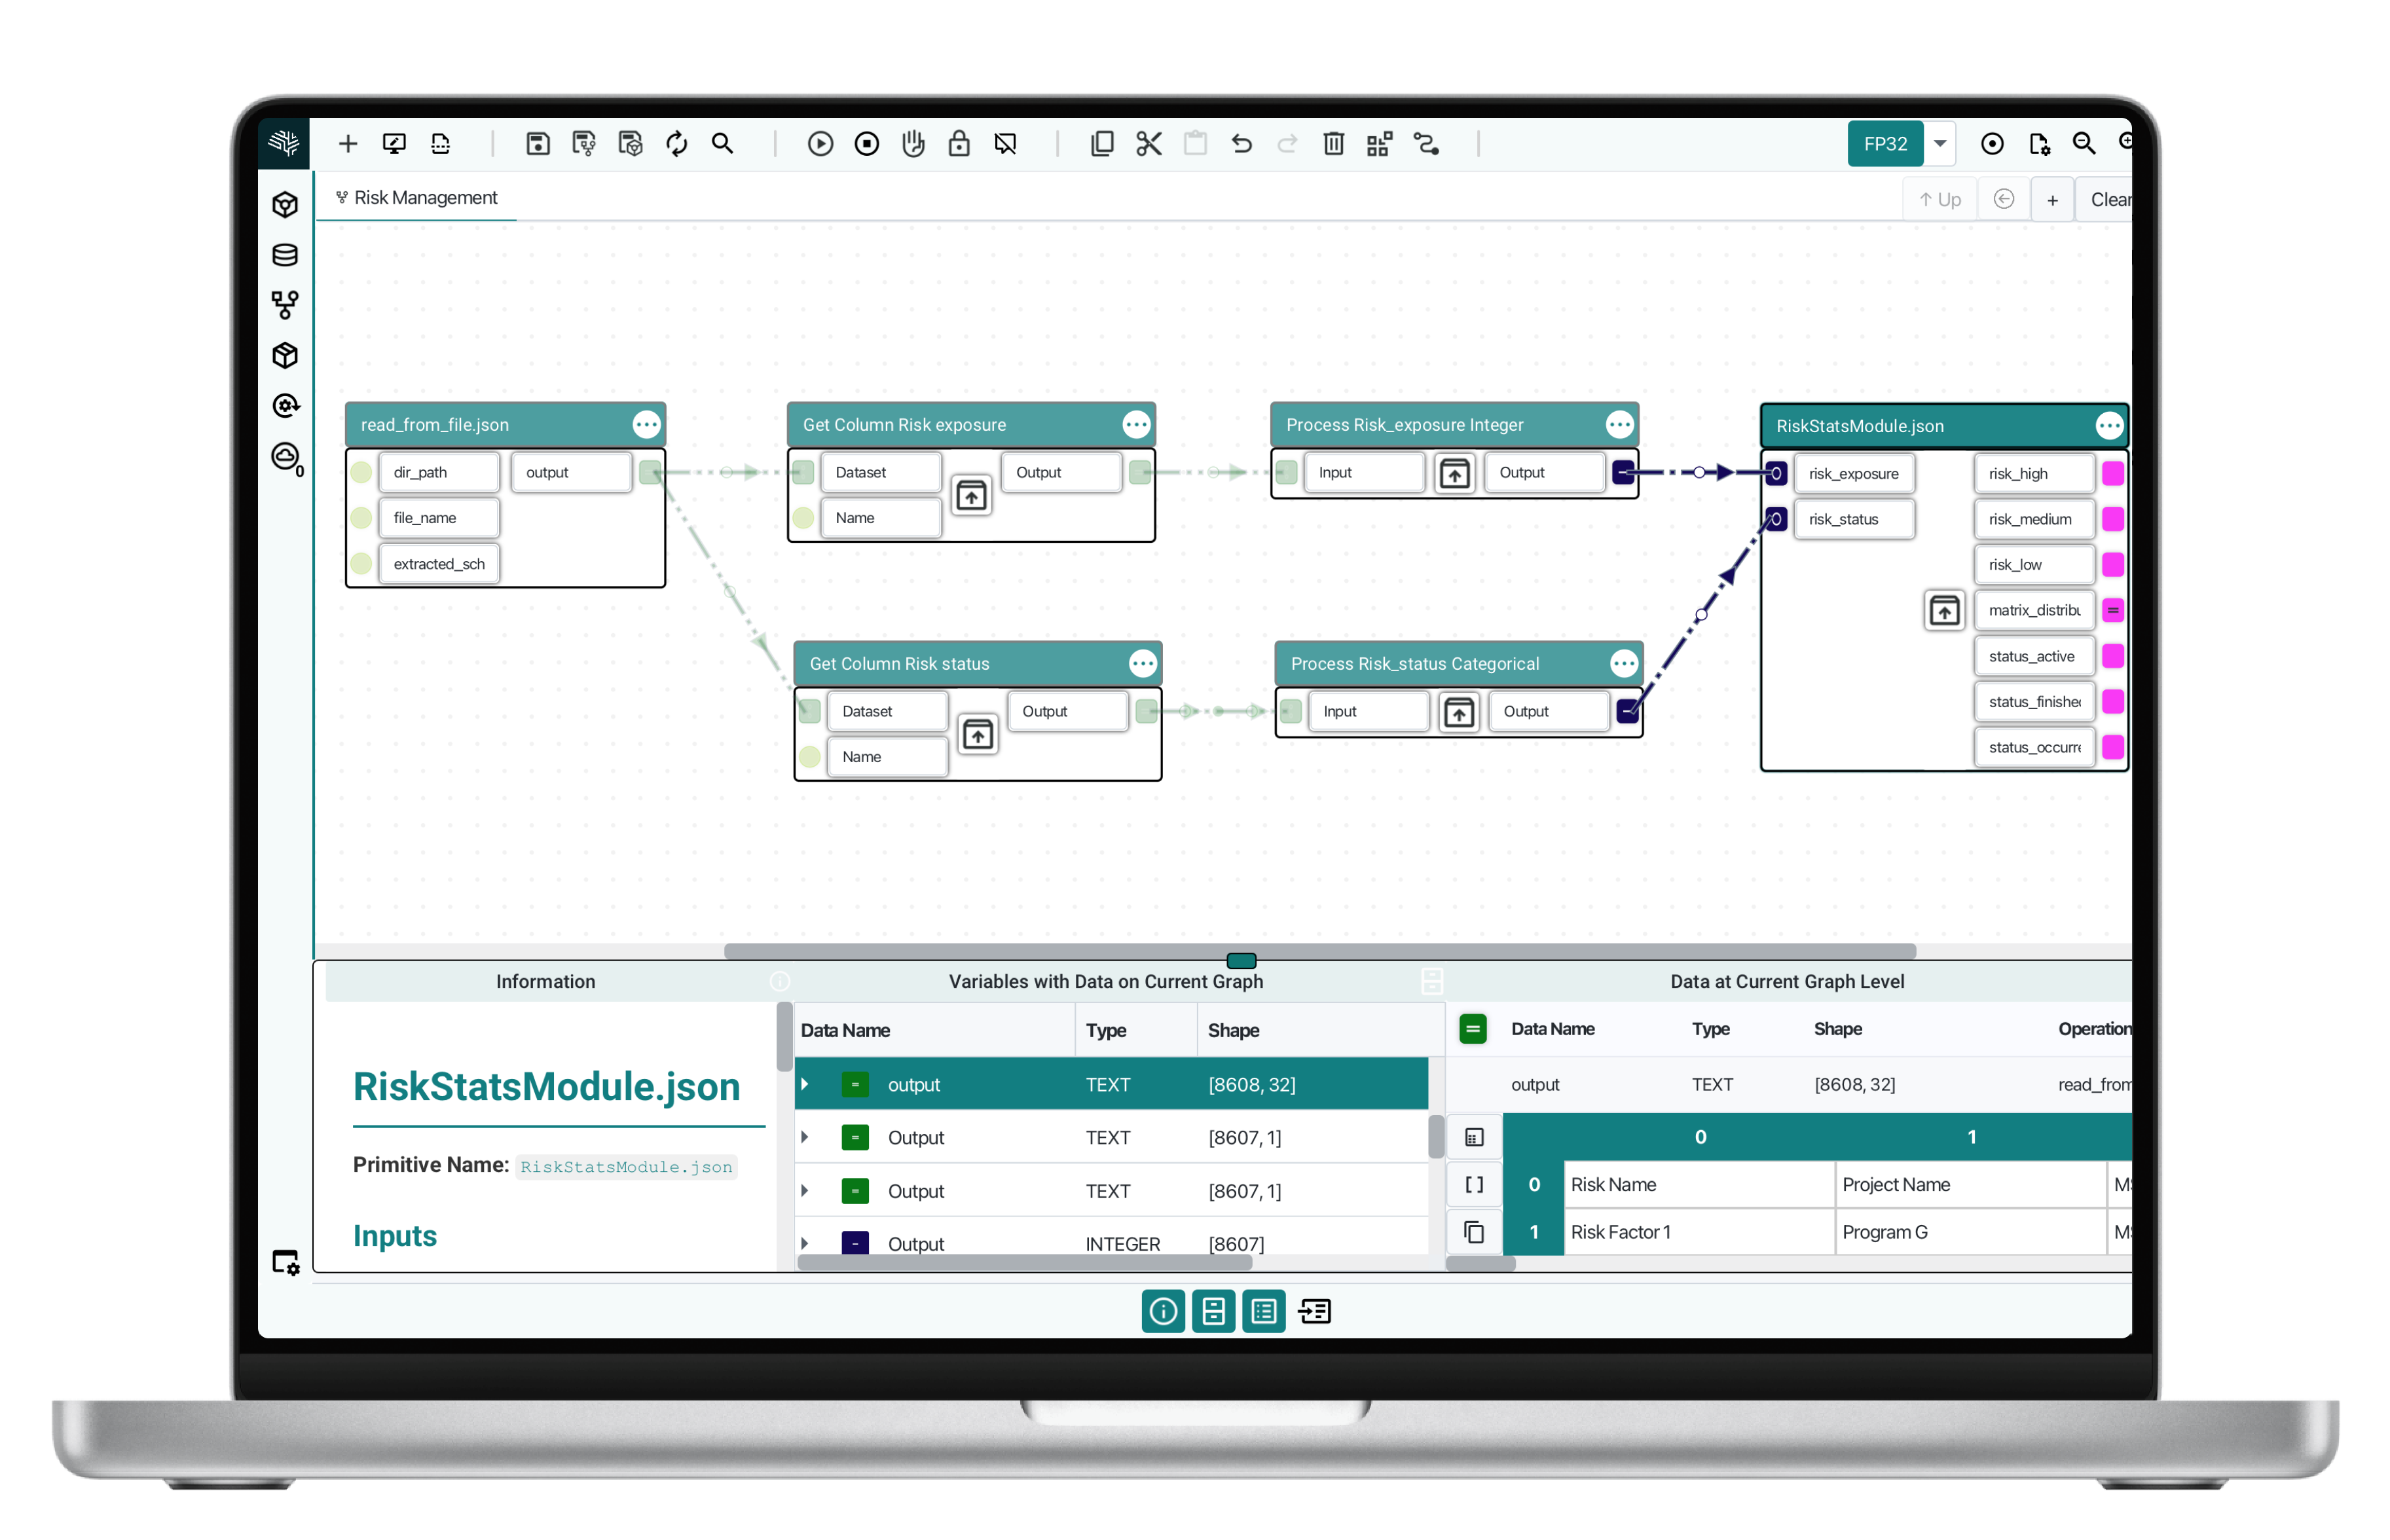Viewport: 2390px width, 1540px height.
Task: Use the scissors cut tool in the toolbar
Action: click(x=1149, y=143)
